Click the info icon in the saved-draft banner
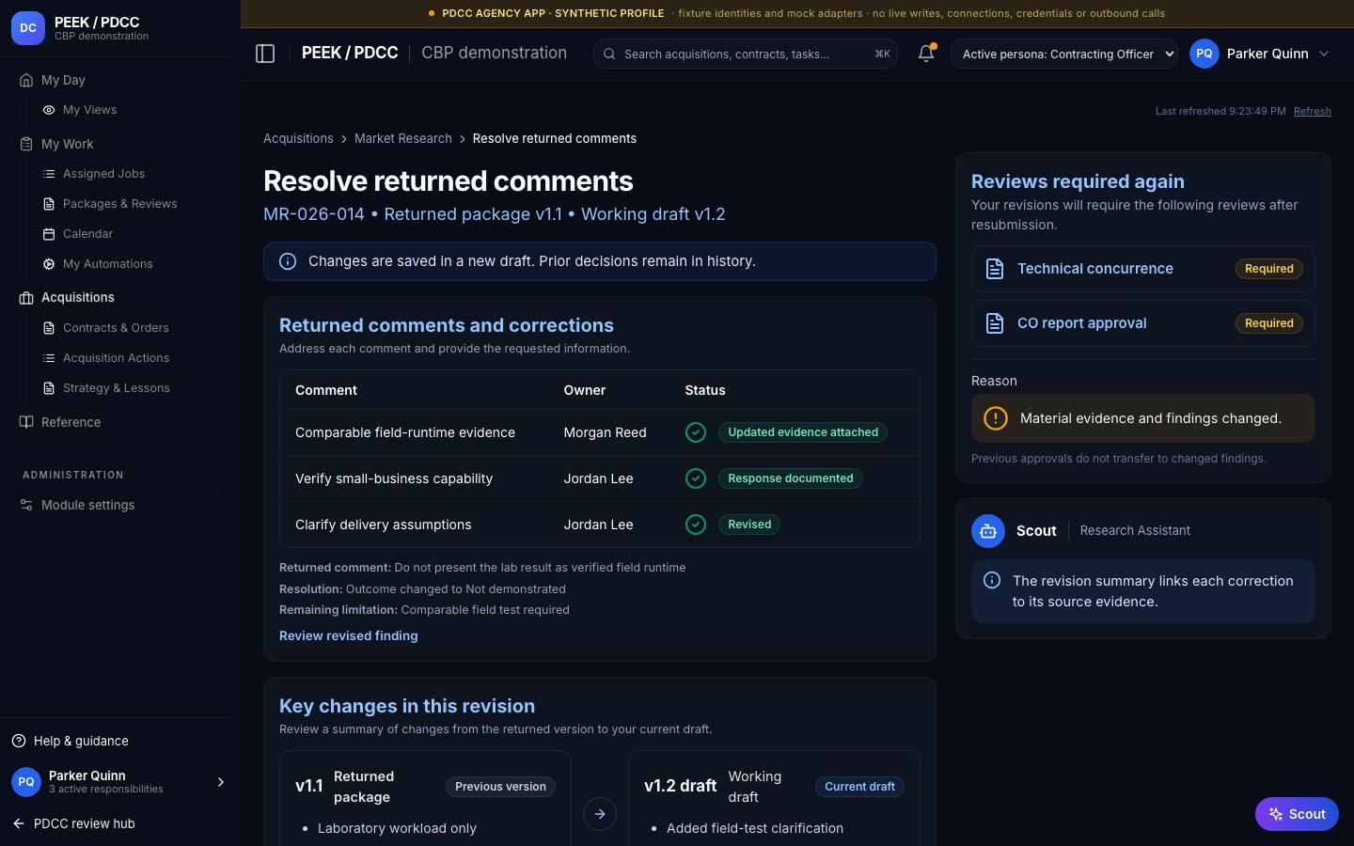 (288, 261)
